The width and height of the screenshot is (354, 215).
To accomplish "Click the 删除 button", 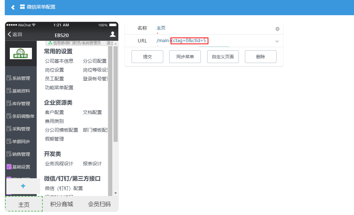I will [x=261, y=57].
